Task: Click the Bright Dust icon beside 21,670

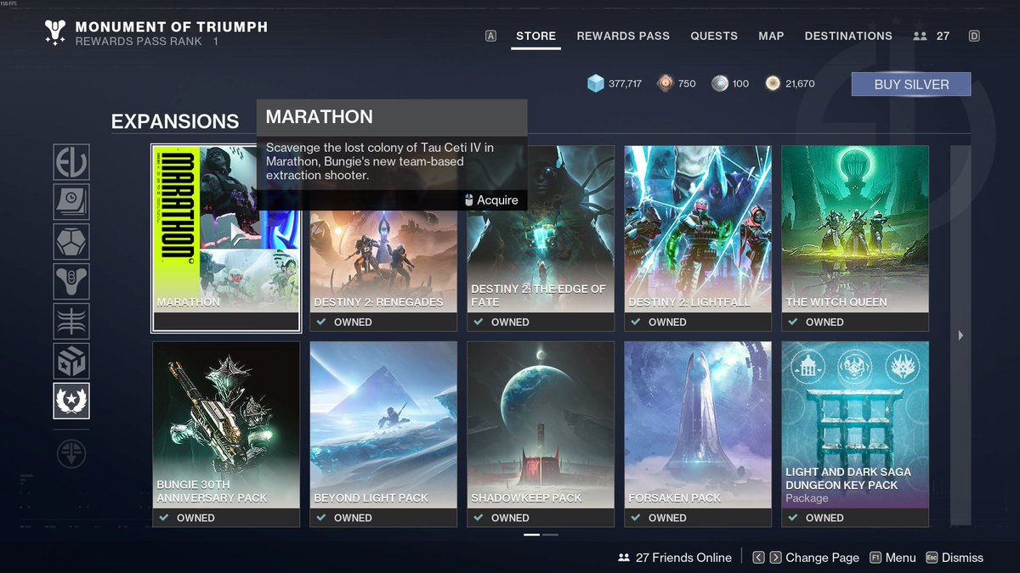Action: point(773,83)
